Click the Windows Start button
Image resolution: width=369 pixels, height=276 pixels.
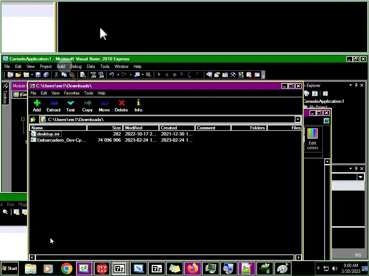coord(9,268)
